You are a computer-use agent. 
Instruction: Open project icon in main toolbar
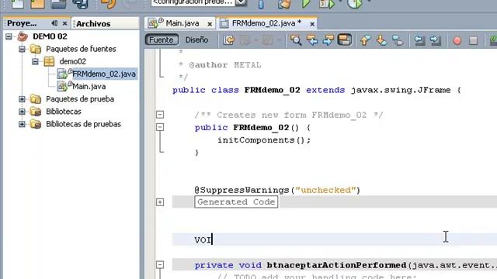(58, 3)
